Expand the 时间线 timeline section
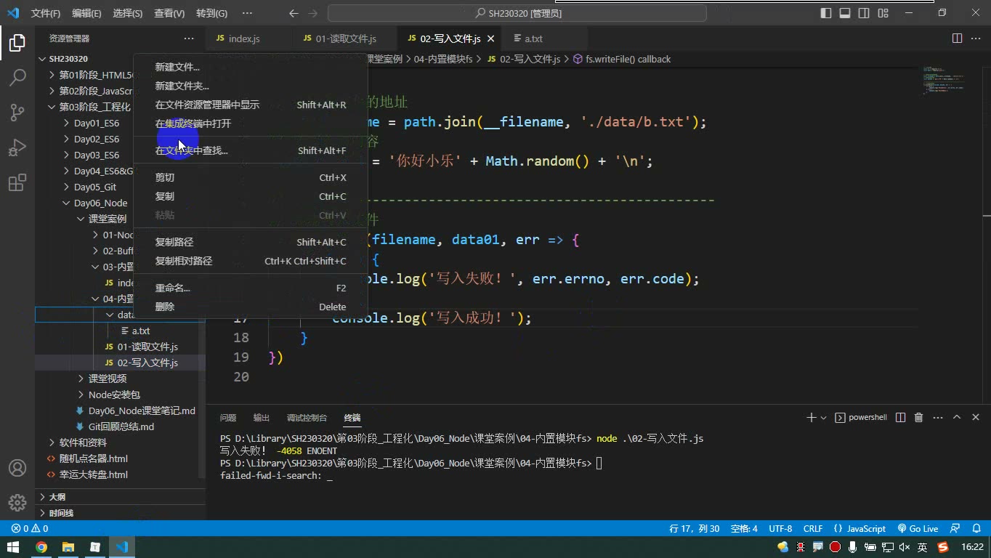Viewport: 991px width, 558px height. pyautogui.click(x=120, y=513)
